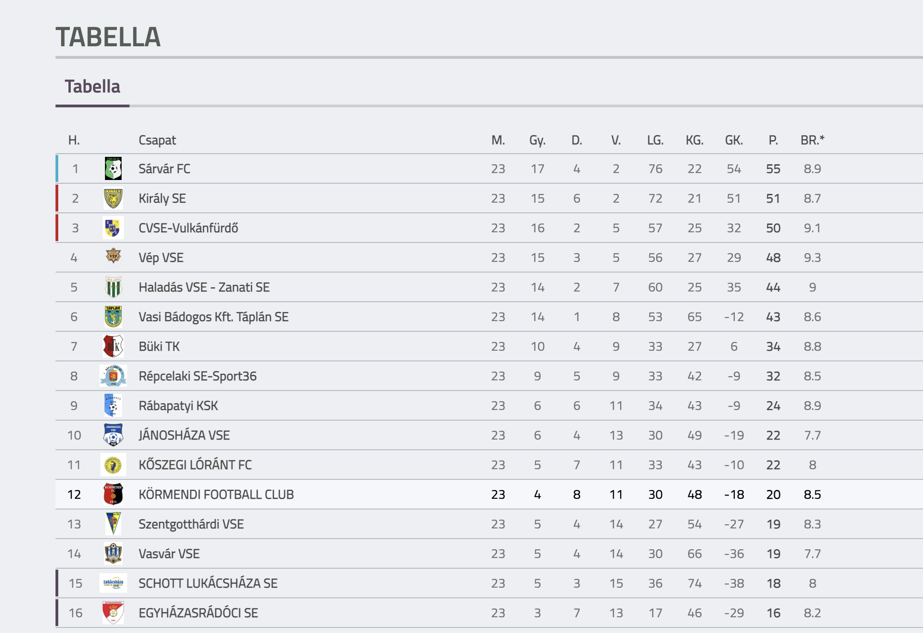Open the Vasvár VSE team link
The height and width of the screenshot is (633, 923).
(169, 554)
